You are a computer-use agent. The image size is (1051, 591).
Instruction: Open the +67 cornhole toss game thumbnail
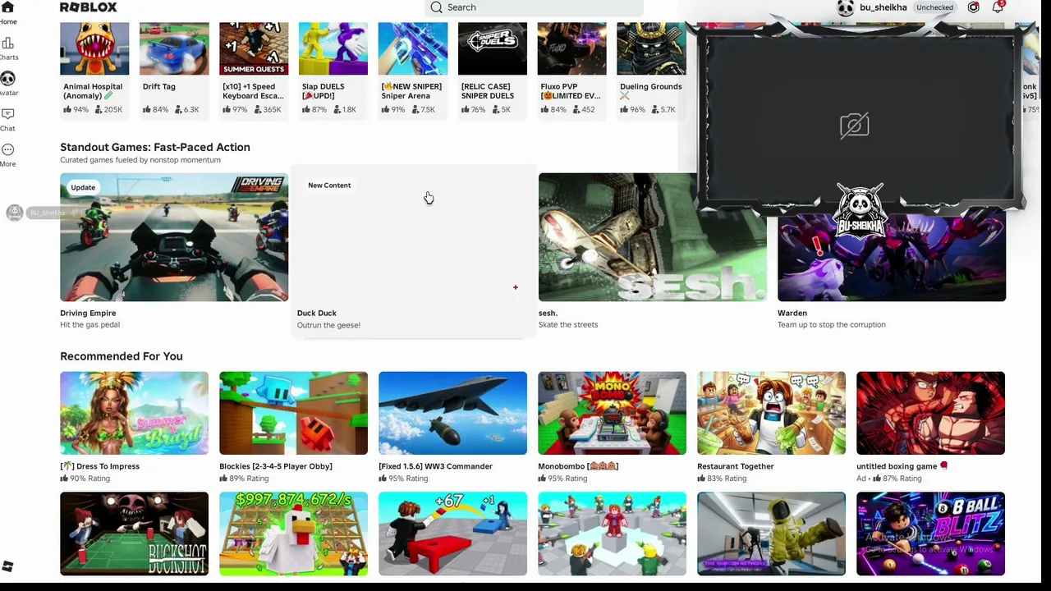point(452,534)
